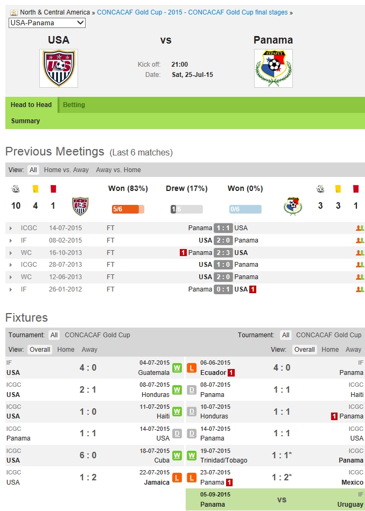The width and height of the screenshot is (365, 511).
Task: Open head-to-head icon for 14-07-2015 match
Action: point(360,228)
